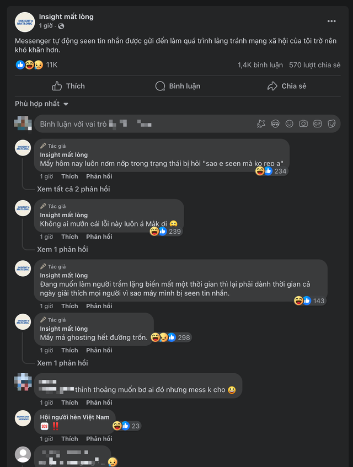
Task: Click the Insight mất lòng page name
Action: coord(66,17)
